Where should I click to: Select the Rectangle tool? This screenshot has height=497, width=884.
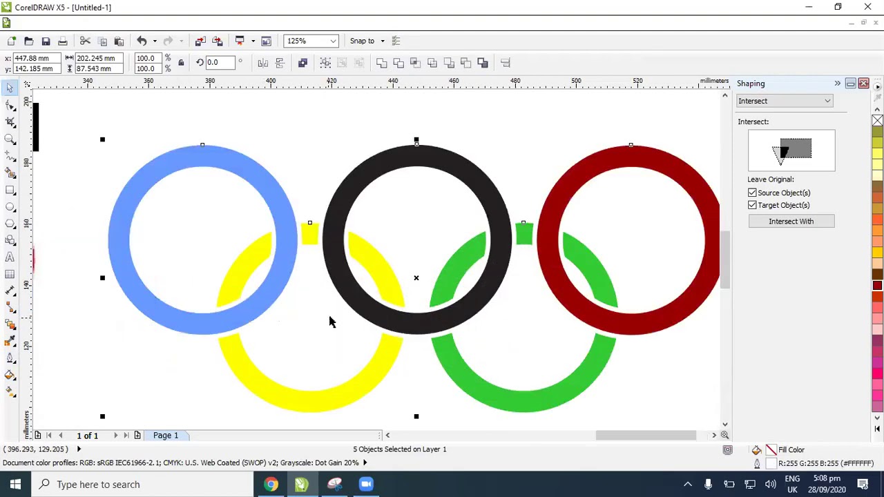(10, 190)
